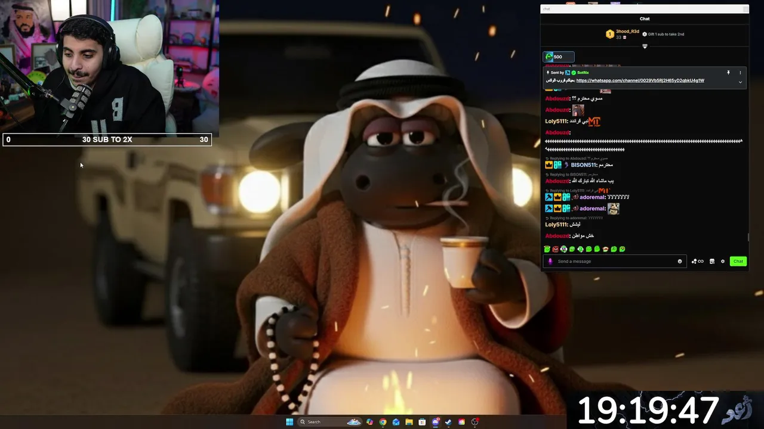Open Steam from taskbar

[x=448, y=422]
